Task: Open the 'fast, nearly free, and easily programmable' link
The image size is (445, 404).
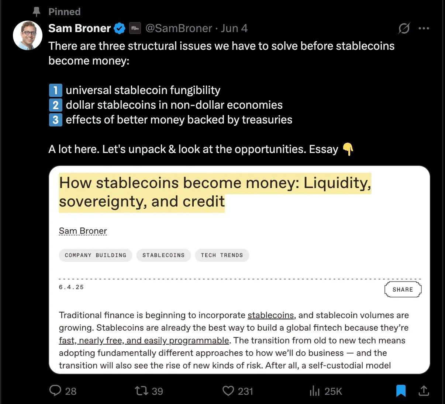Action: (x=144, y=340)
